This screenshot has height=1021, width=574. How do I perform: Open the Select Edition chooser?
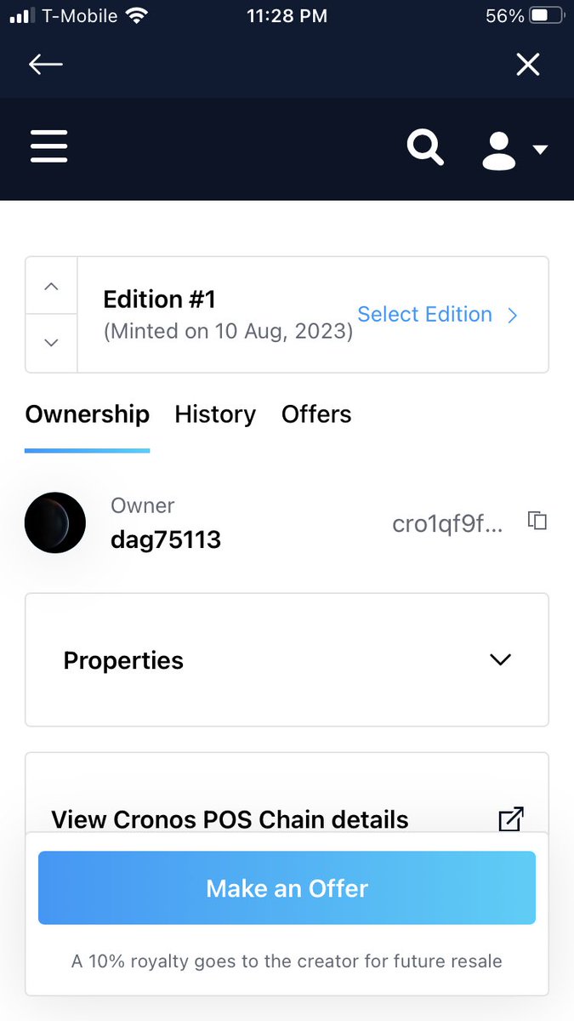point(438,314)
